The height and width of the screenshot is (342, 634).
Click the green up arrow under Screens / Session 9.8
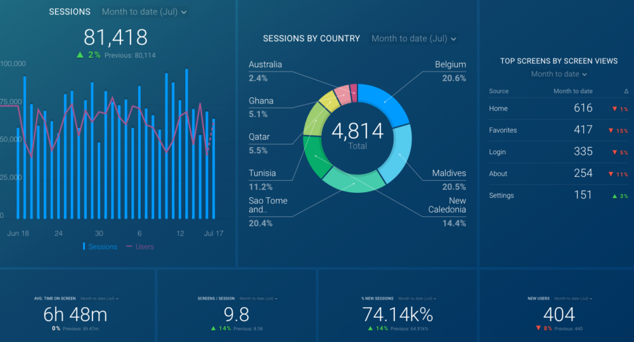pyautogui.click(x=213, y=329)
